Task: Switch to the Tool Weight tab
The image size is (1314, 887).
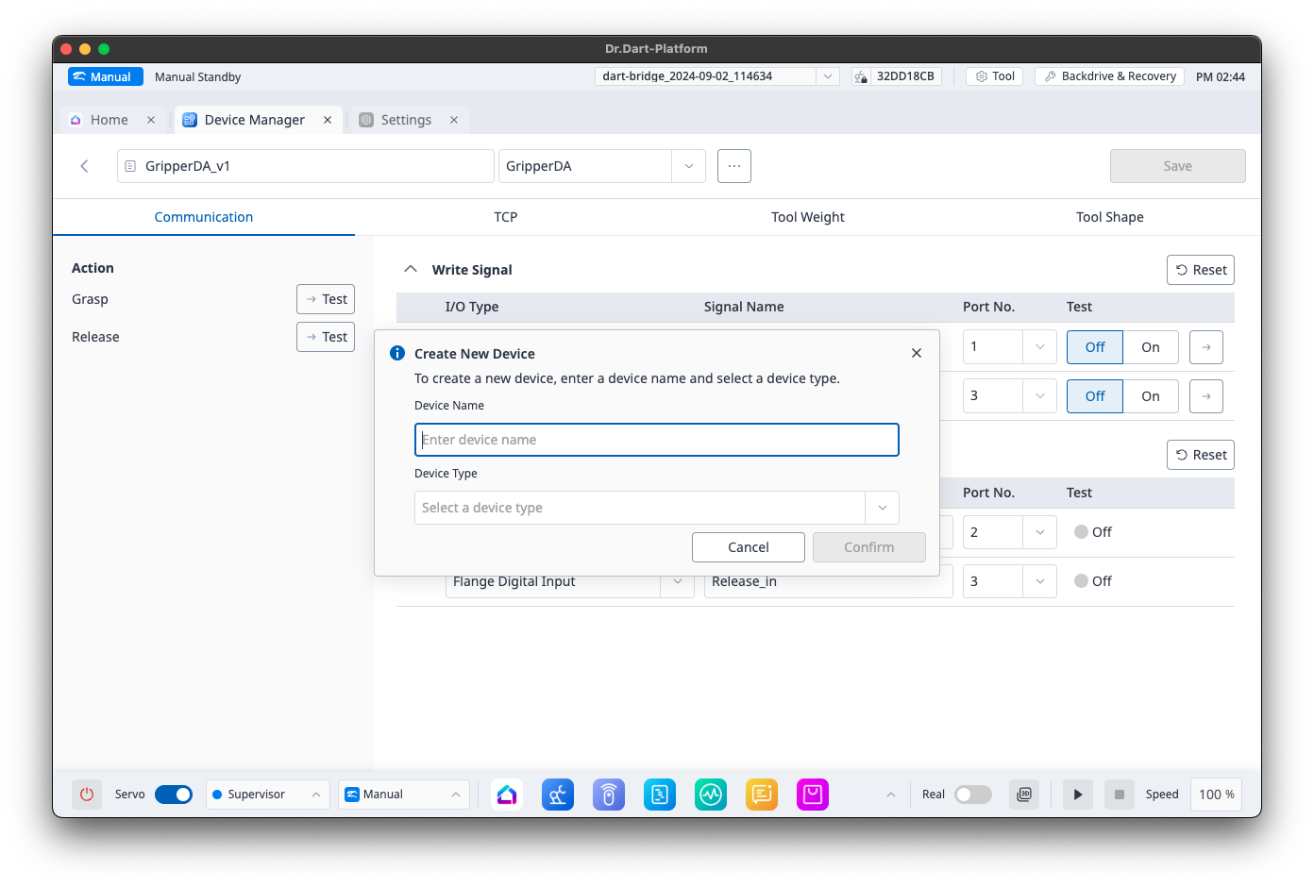Action: [x=807, y=217]
